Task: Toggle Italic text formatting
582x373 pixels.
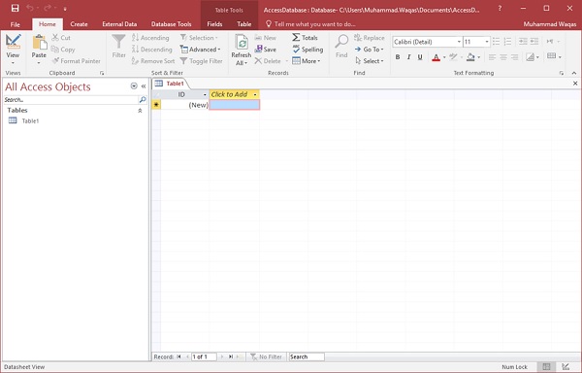Action: pyautogui.click(x=408, y=57)
